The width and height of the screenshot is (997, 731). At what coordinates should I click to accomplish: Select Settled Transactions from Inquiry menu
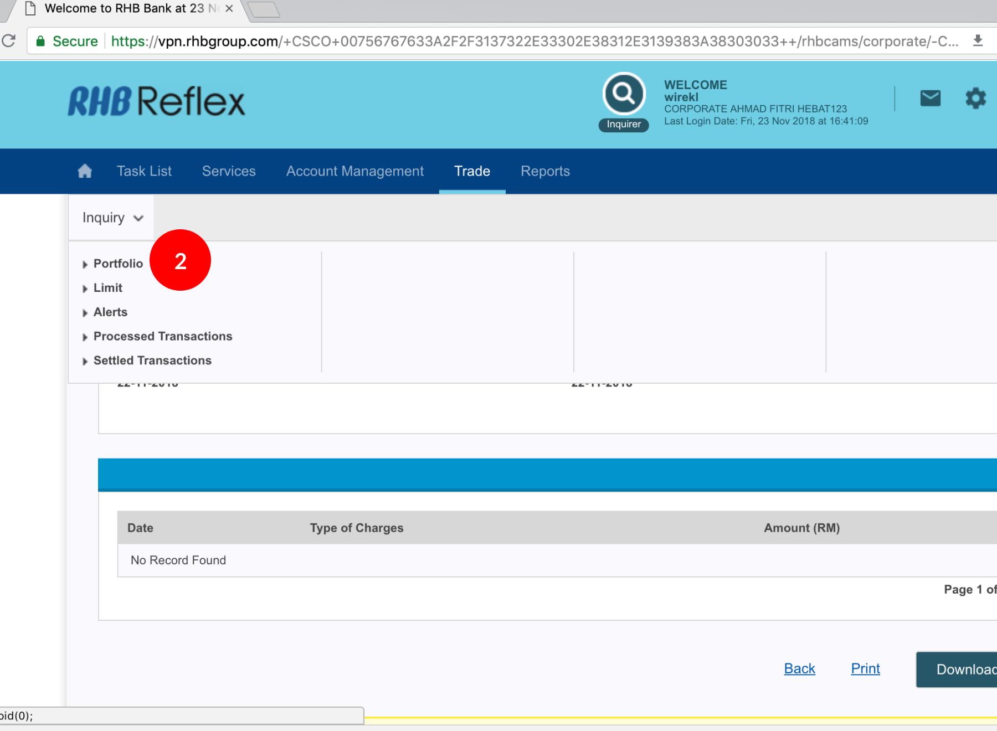tap(152, 361)
